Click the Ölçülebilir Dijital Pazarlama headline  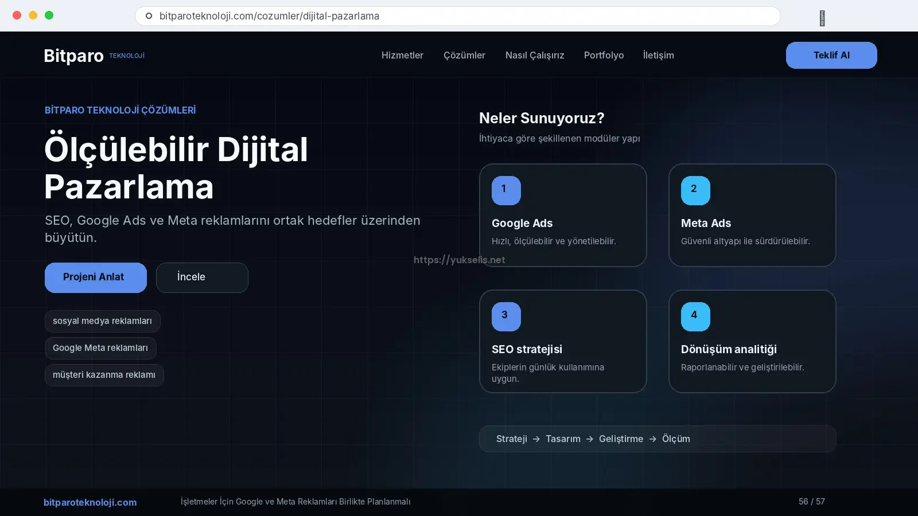tap(176, 167)
